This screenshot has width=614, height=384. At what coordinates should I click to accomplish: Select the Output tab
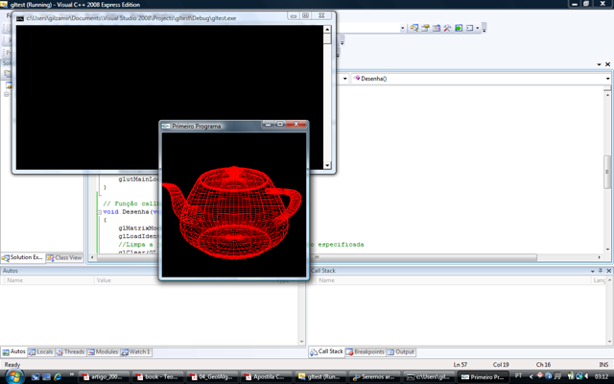coord(401,352)
